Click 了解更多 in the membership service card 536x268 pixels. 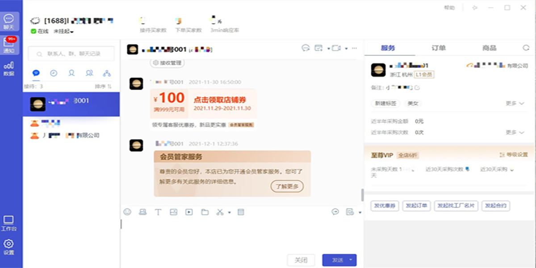287,186
